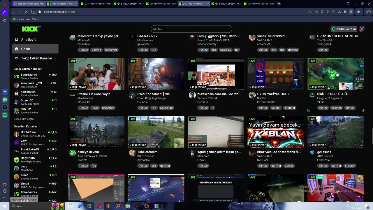Screen dimensions: 373x210
Task: Open GALAXY RTV stream title
Action: [x=147, y=36]
